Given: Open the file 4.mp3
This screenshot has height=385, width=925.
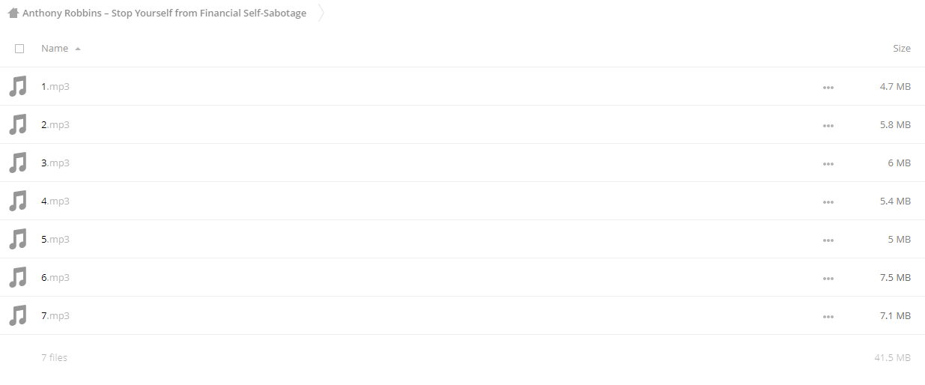Looking at the screenshot, I should tap(55, 201).
